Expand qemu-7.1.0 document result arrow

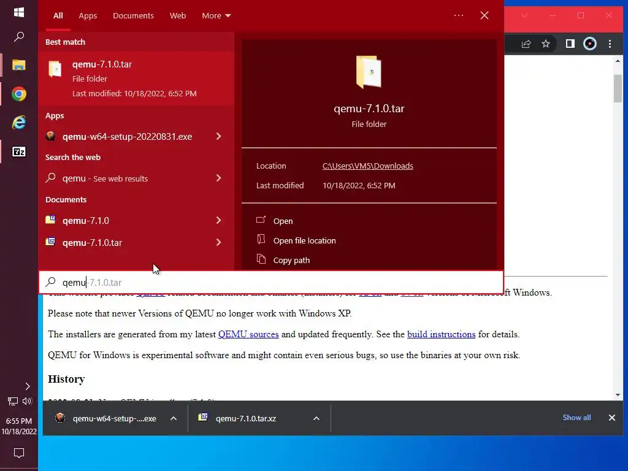219,220
